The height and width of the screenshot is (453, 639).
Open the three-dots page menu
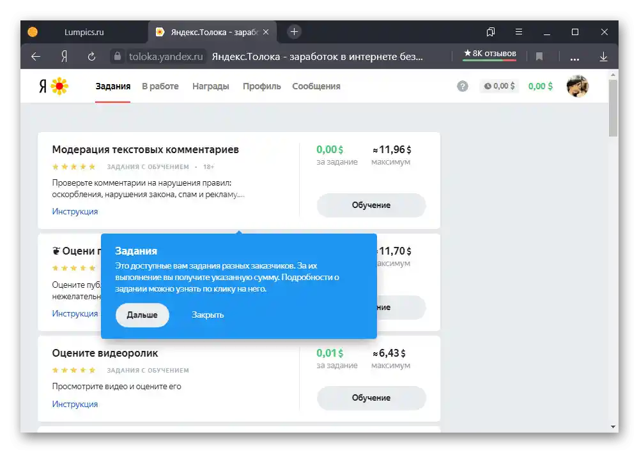click(574, 59)
